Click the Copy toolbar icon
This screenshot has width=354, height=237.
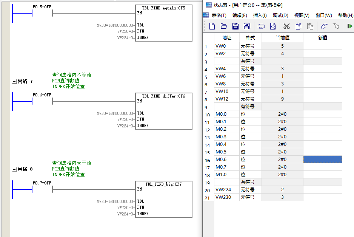coord(299,26)
